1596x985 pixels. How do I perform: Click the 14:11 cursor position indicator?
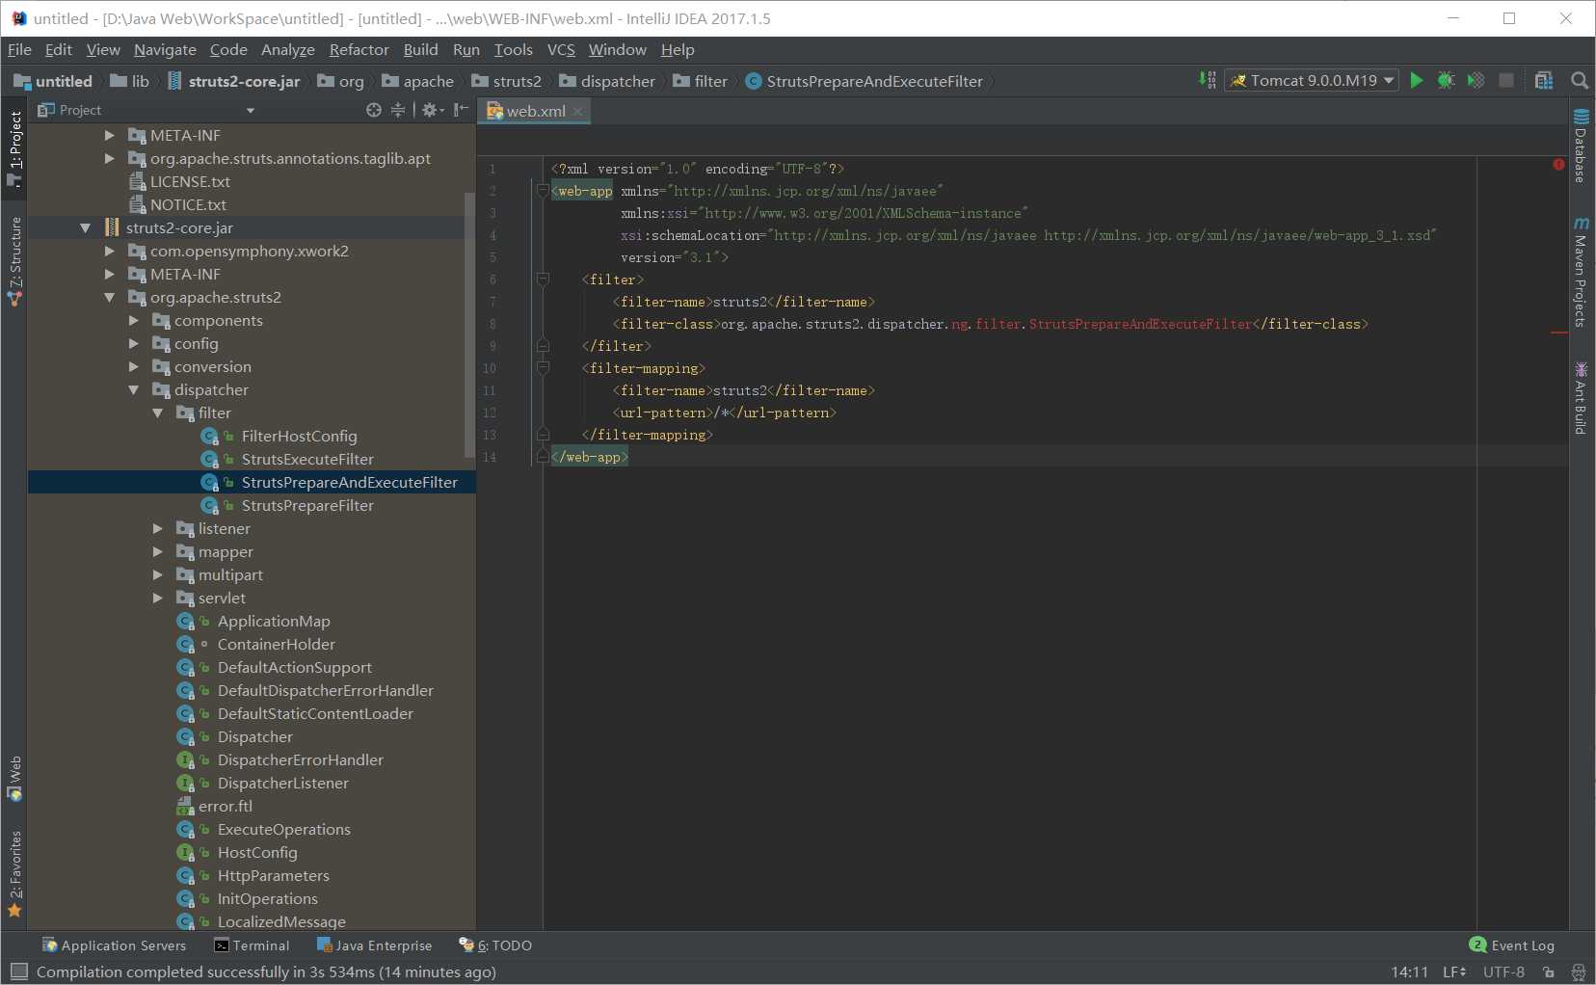[1409, 972]
